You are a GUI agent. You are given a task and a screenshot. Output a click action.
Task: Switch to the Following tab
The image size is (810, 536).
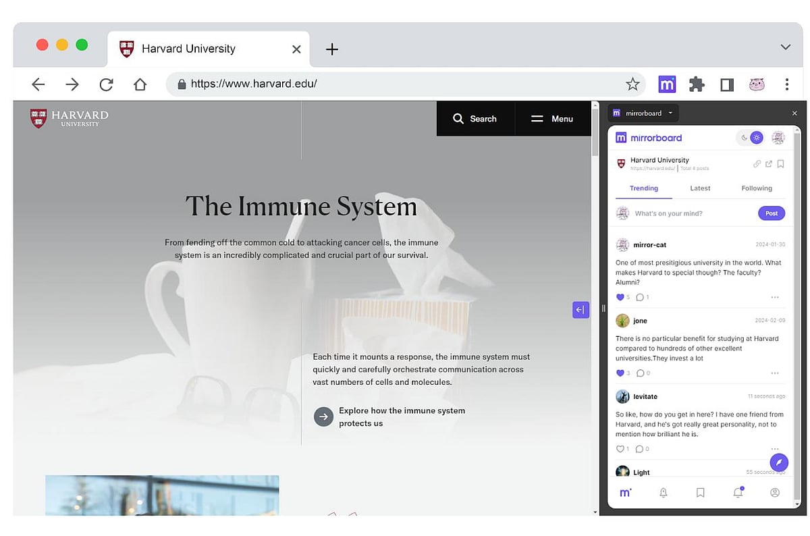coord(757,188)
